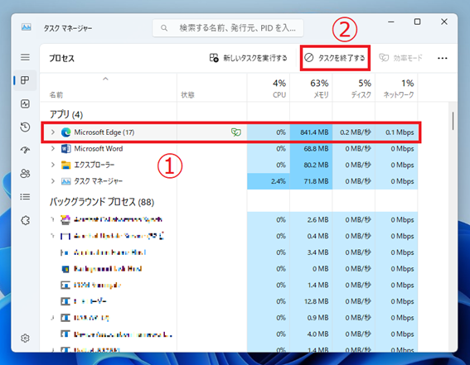This screenshot has height=365, width=470.
Task: Open the Users sidebar icon
Action: click(25, 174)
